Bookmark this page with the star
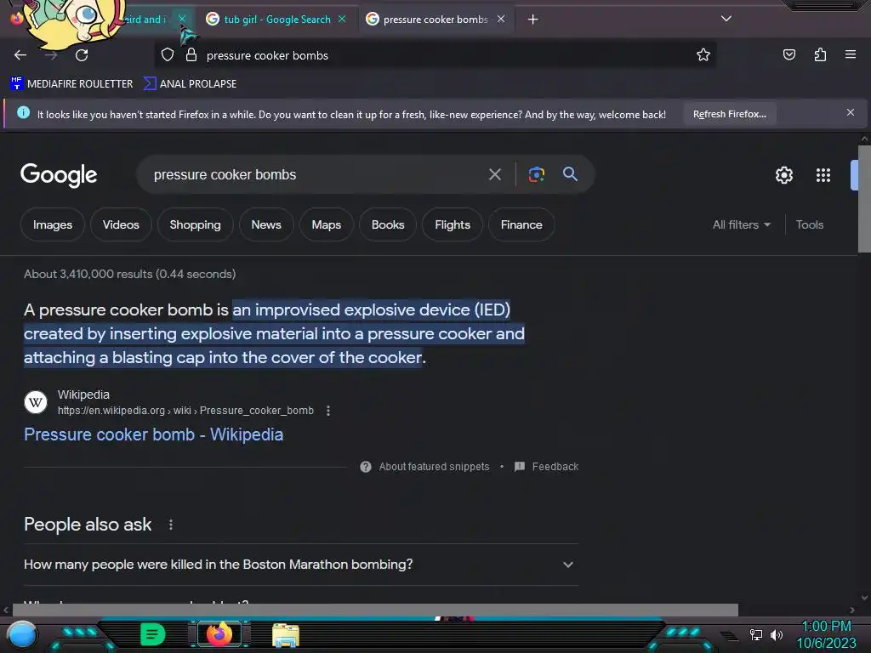Viewport: 871px width, 653px height. point(703,55)
